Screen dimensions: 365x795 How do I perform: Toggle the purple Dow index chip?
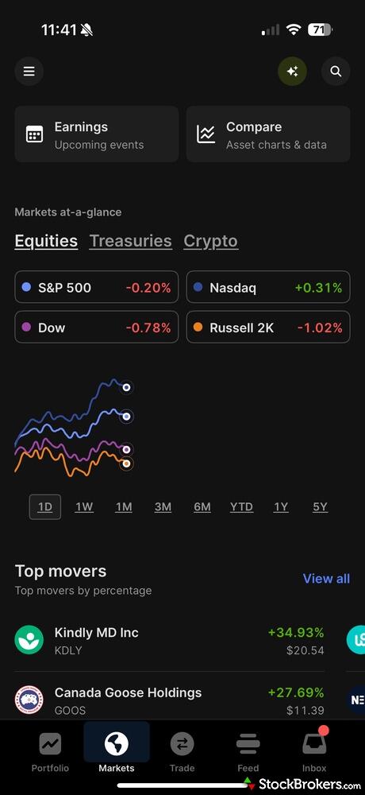click(97, 327)
